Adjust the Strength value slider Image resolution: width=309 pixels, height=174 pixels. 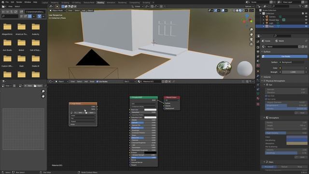click(293, 72)
